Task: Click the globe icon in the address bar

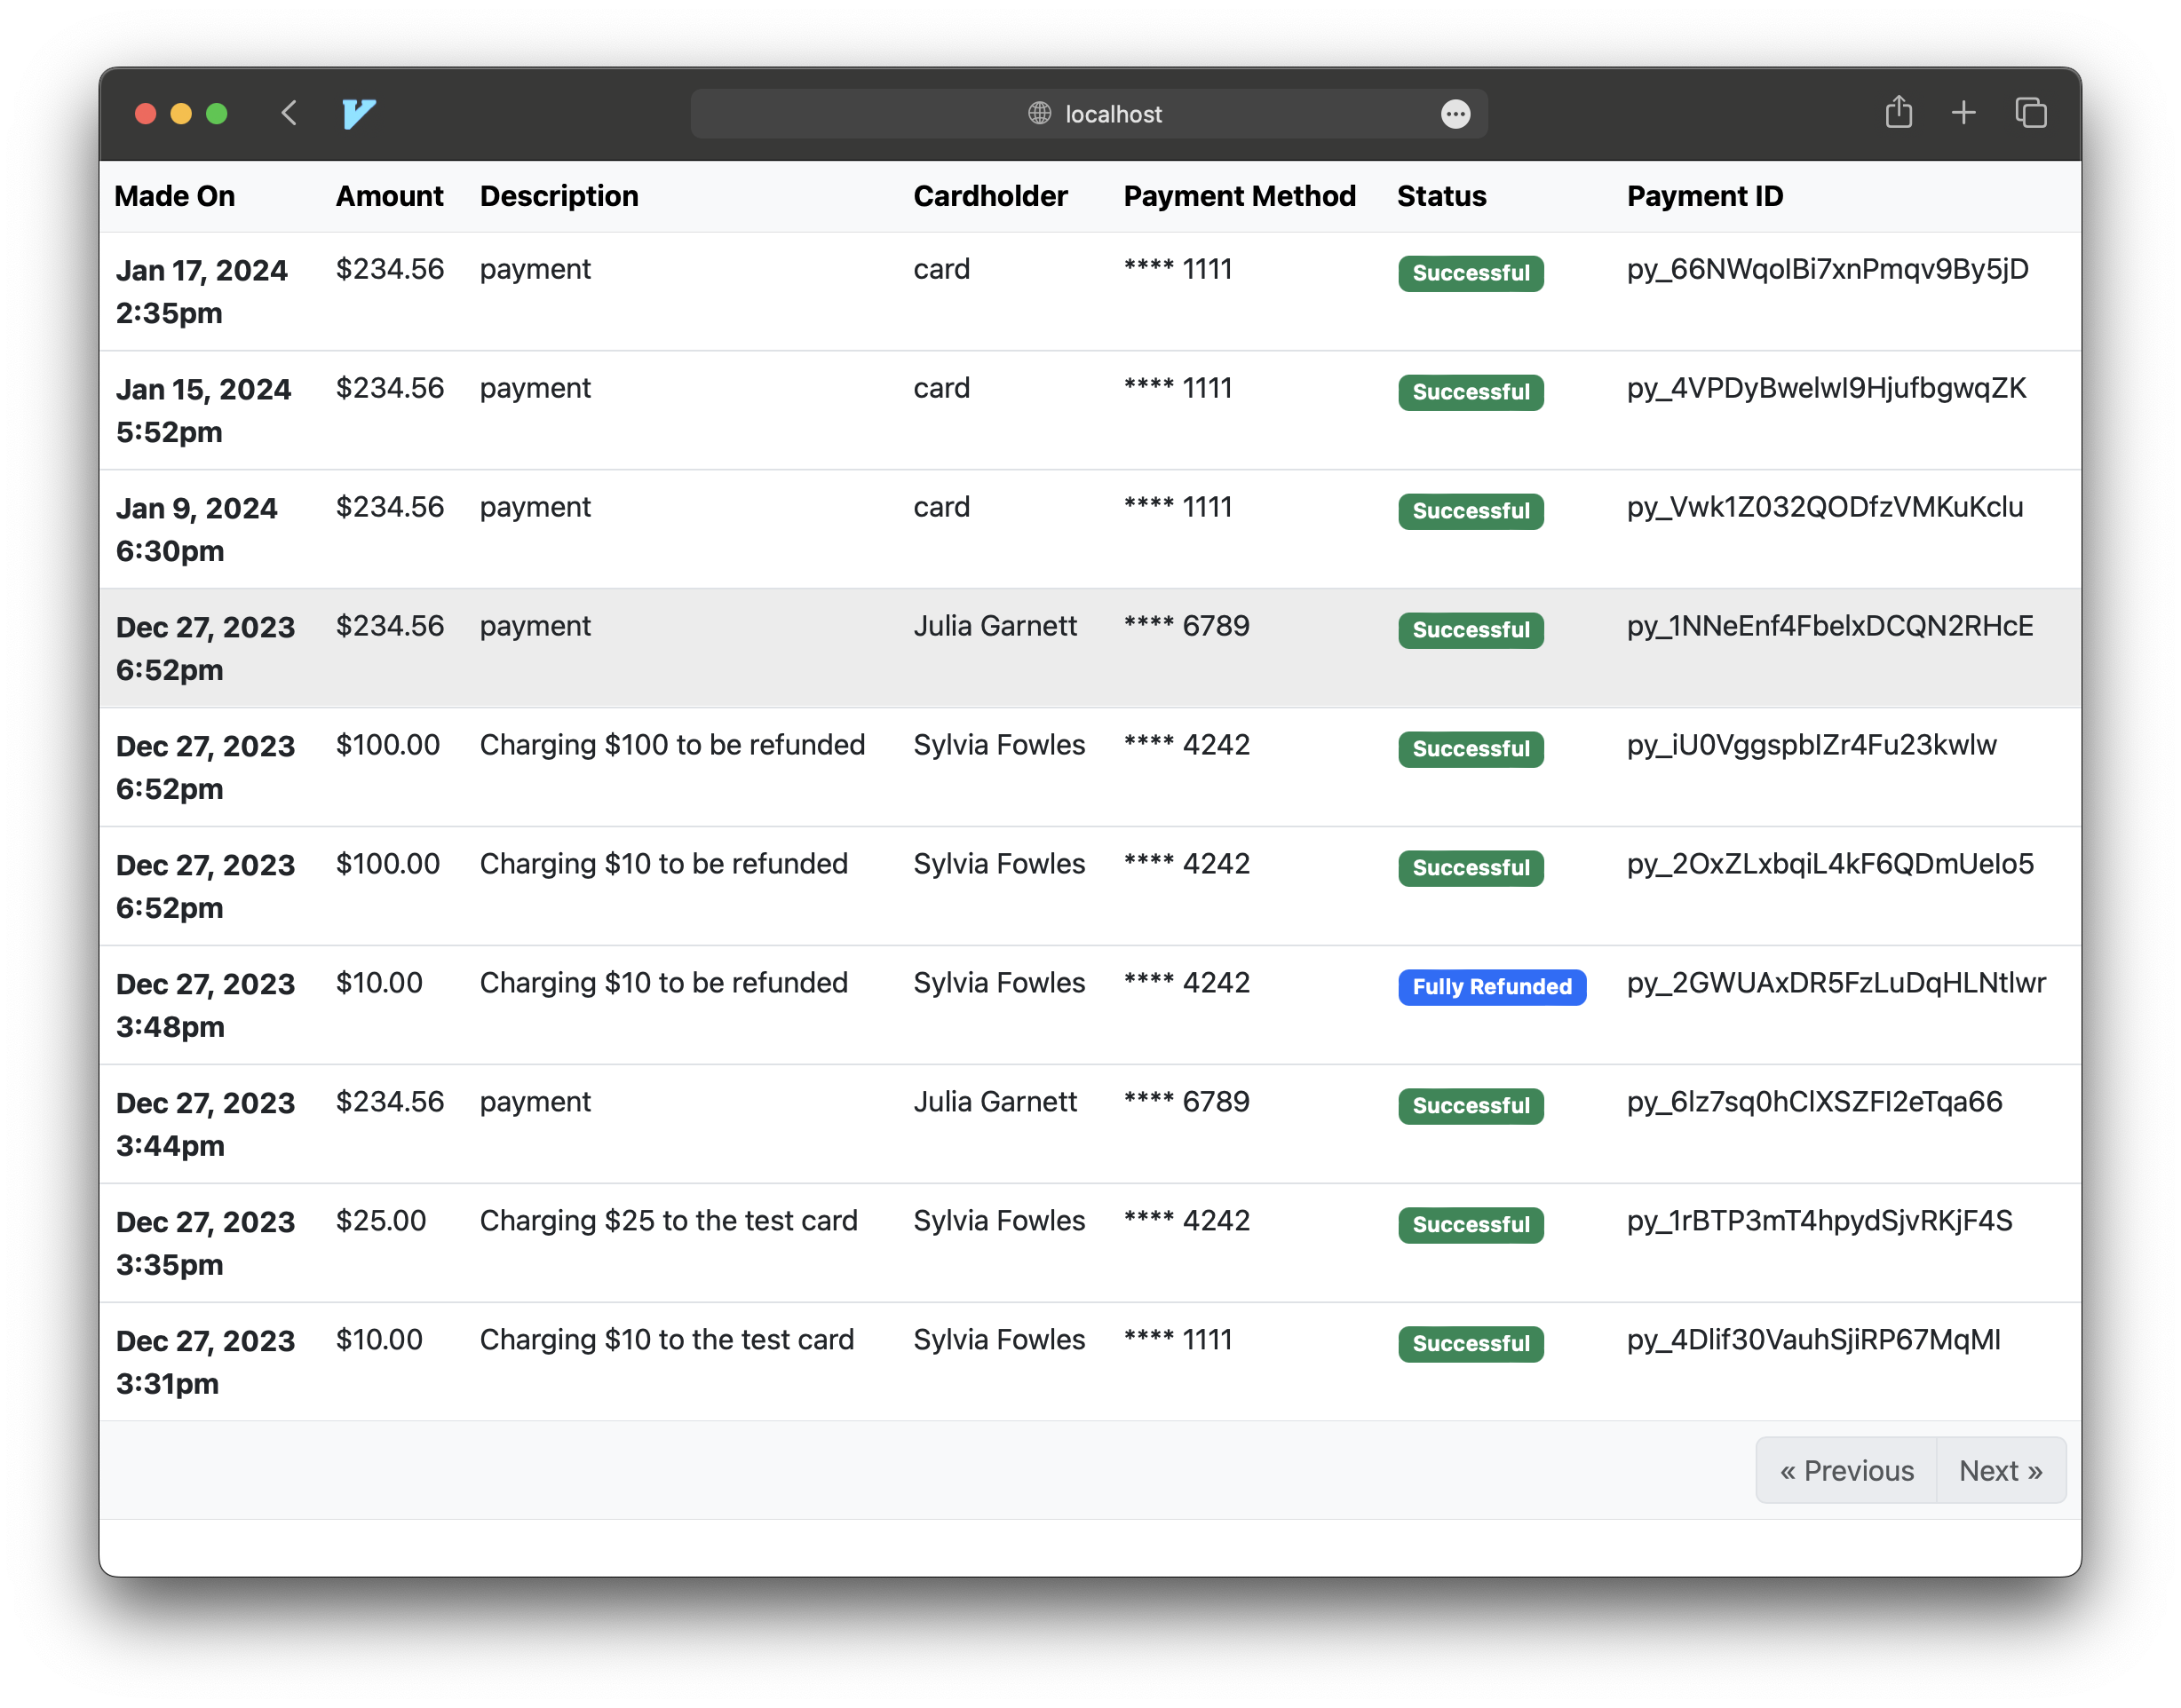Action: pyautogui.click(x=1037, y=113)
